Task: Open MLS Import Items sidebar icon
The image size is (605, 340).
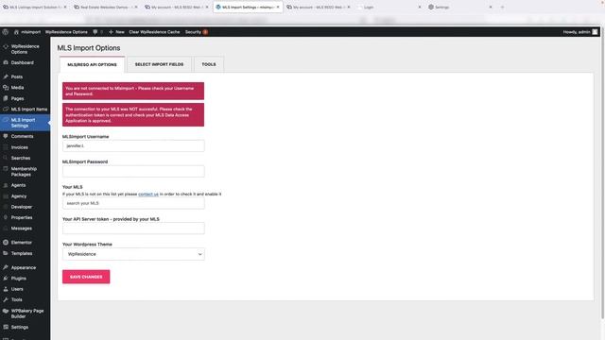Action: 6,110
